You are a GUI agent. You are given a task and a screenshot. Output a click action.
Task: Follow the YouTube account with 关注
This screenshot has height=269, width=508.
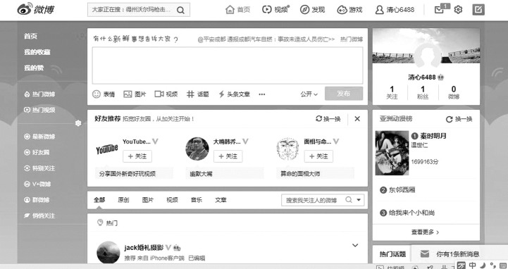137,156
